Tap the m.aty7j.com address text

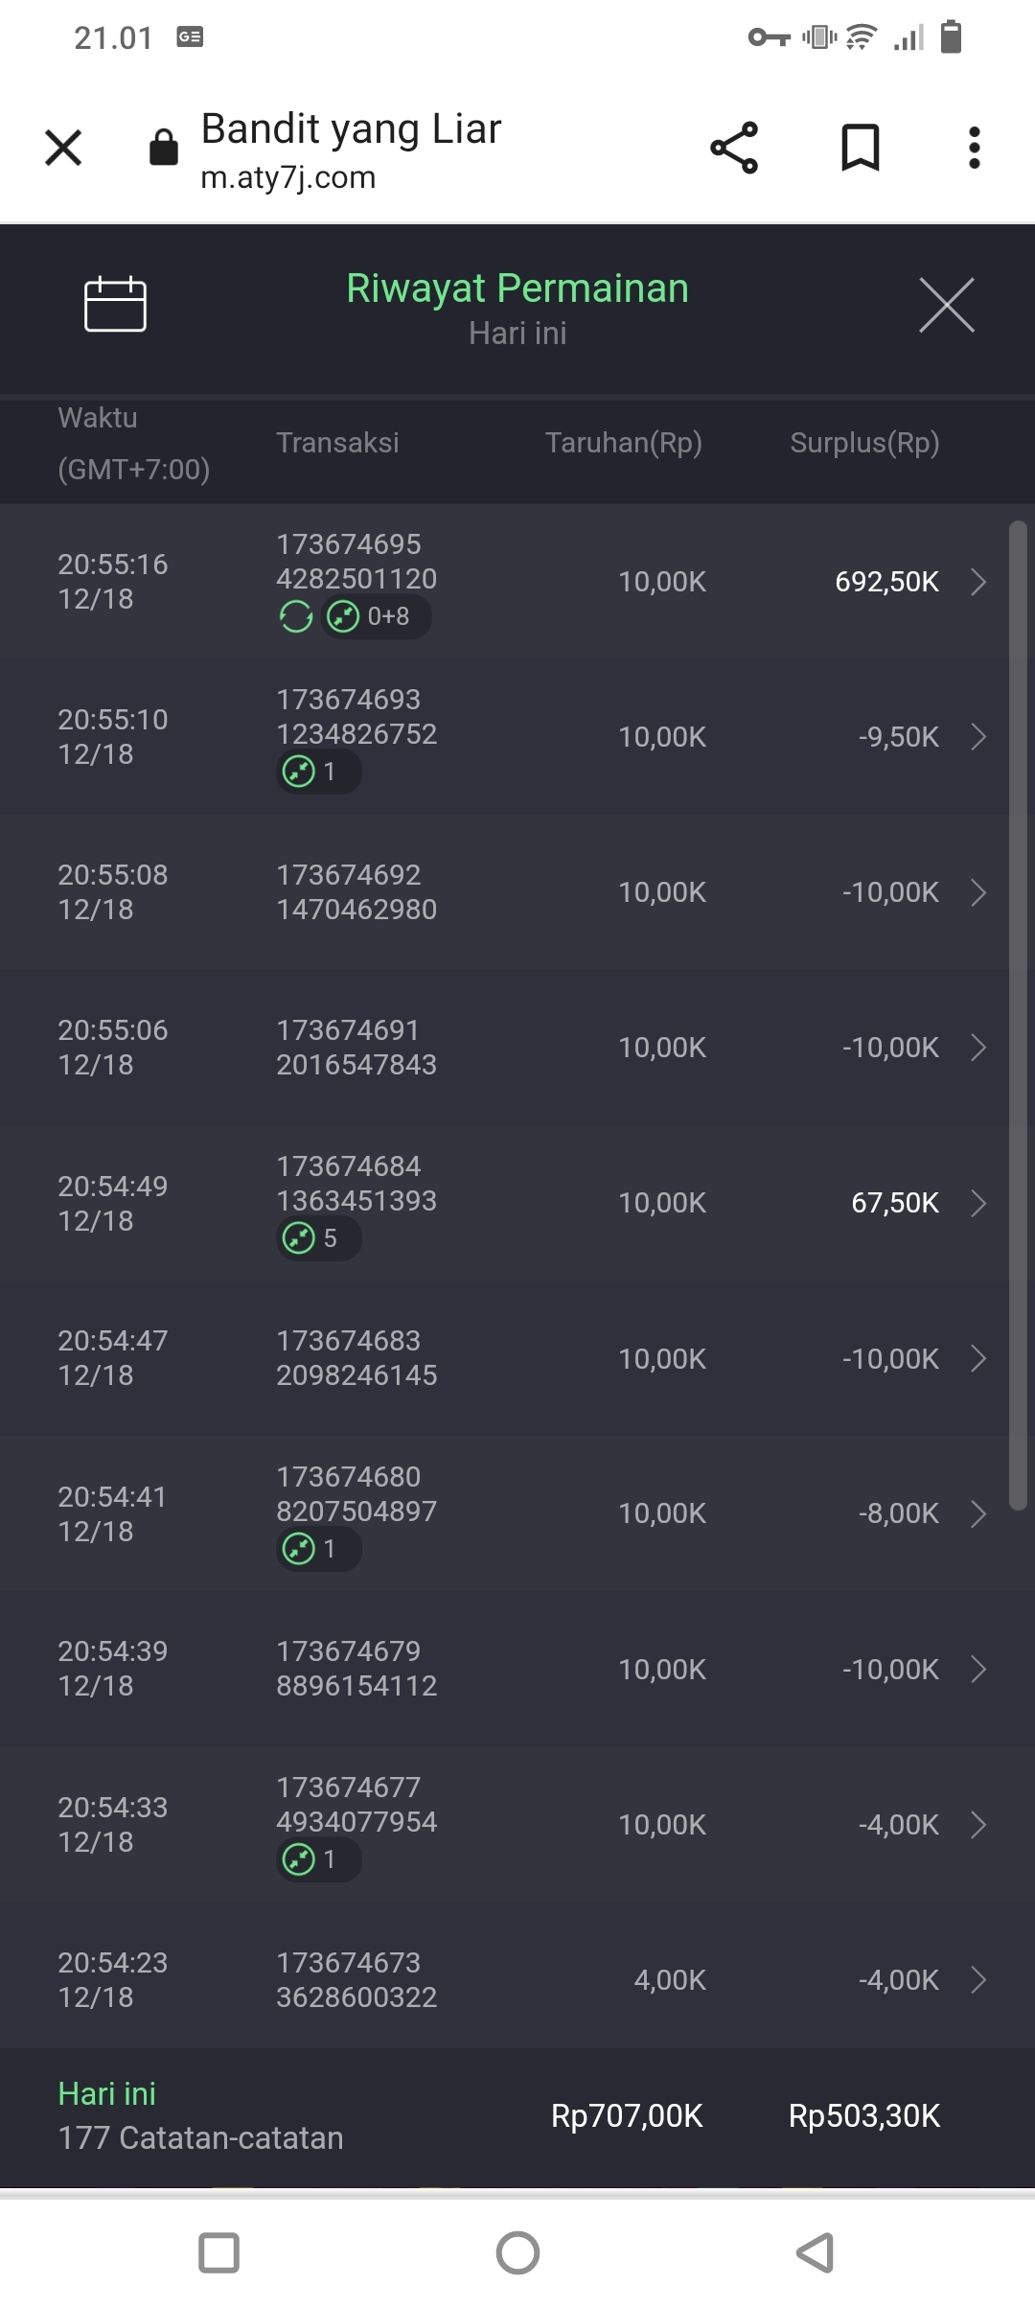pos(287,178)
